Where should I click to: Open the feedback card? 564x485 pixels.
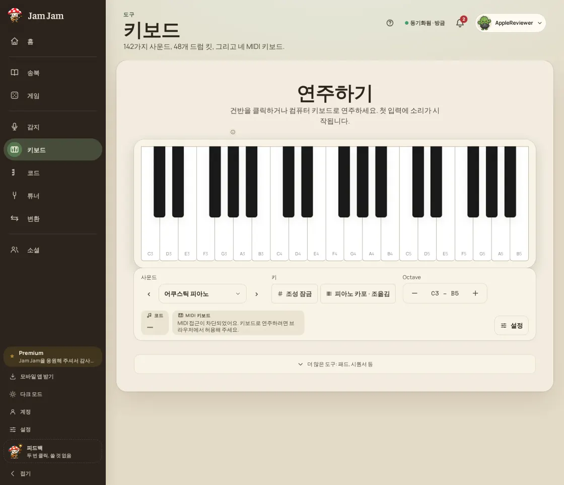pyautogui.click(x=53, y=451)
